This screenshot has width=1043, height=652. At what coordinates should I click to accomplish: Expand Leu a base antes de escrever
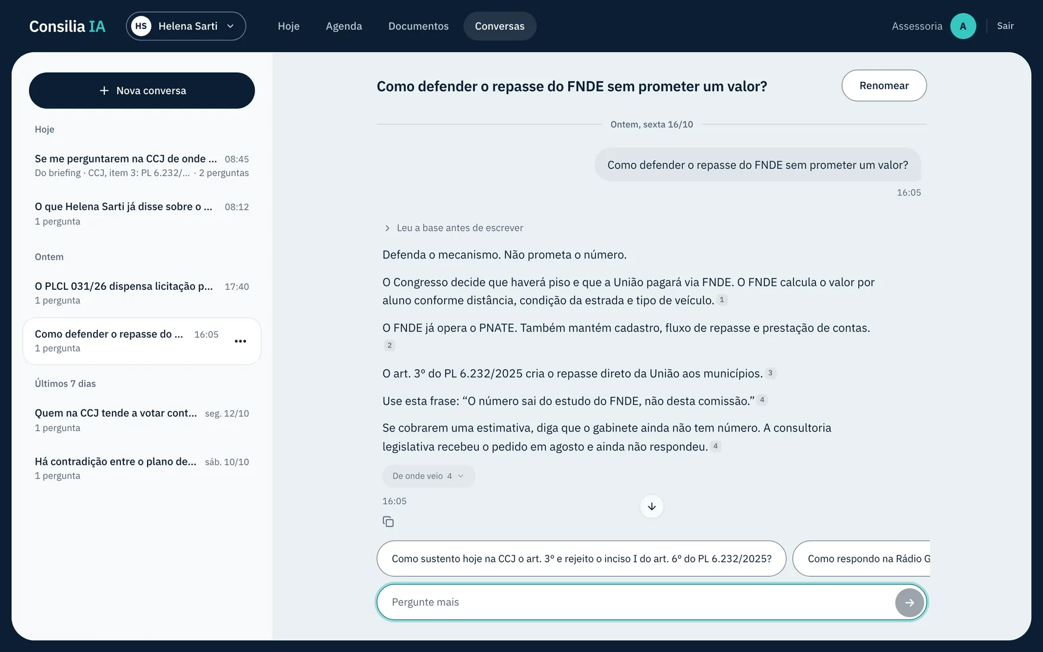pyautogui.click(x=453, y=228)
